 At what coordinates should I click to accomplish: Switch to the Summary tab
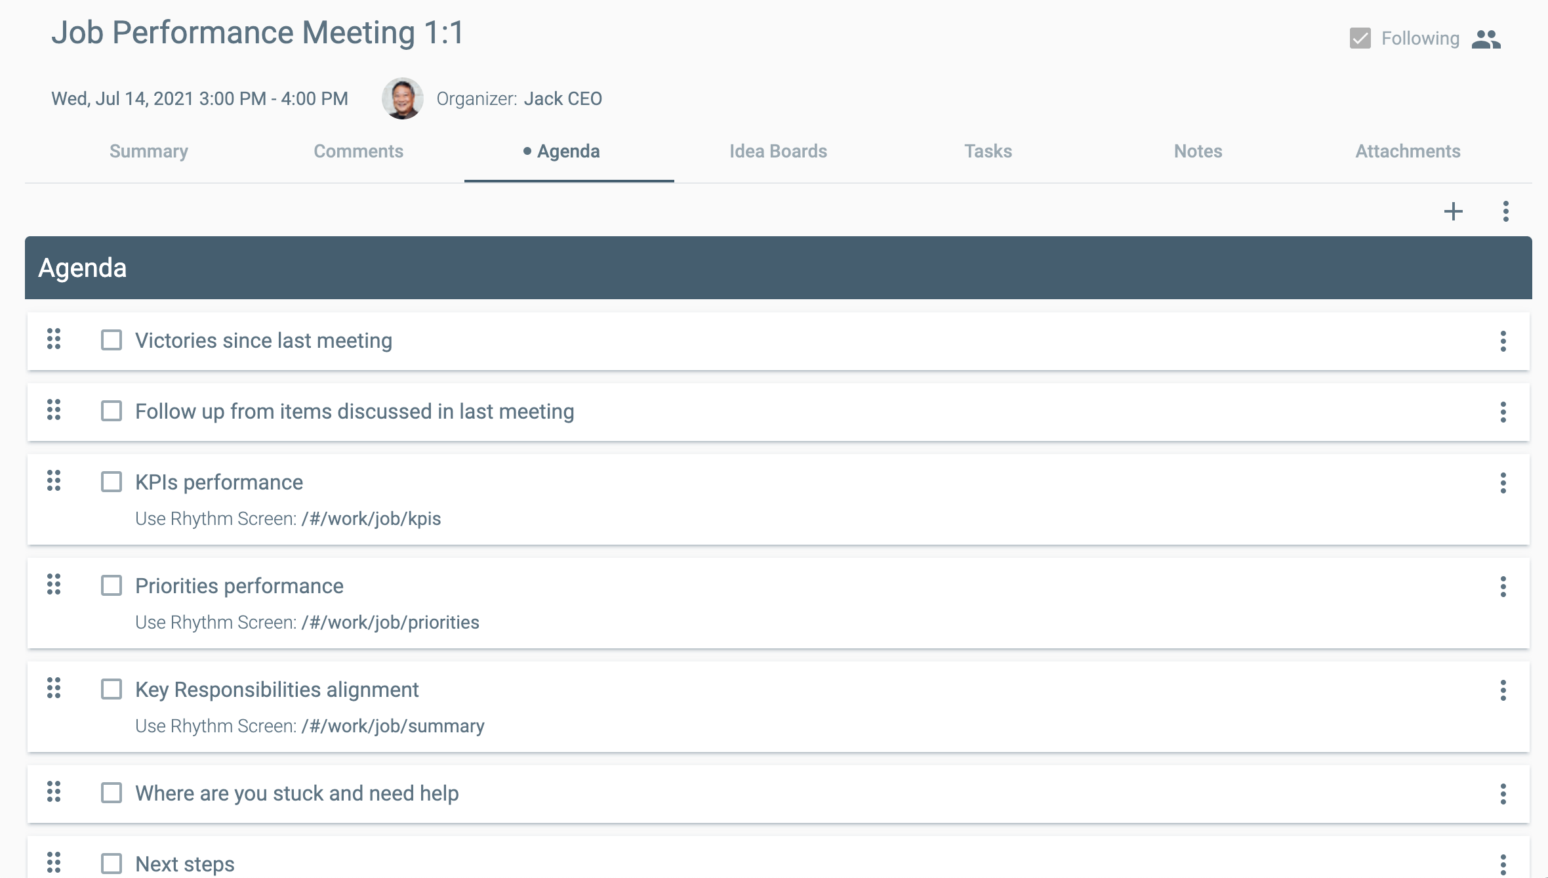[148, 151]
